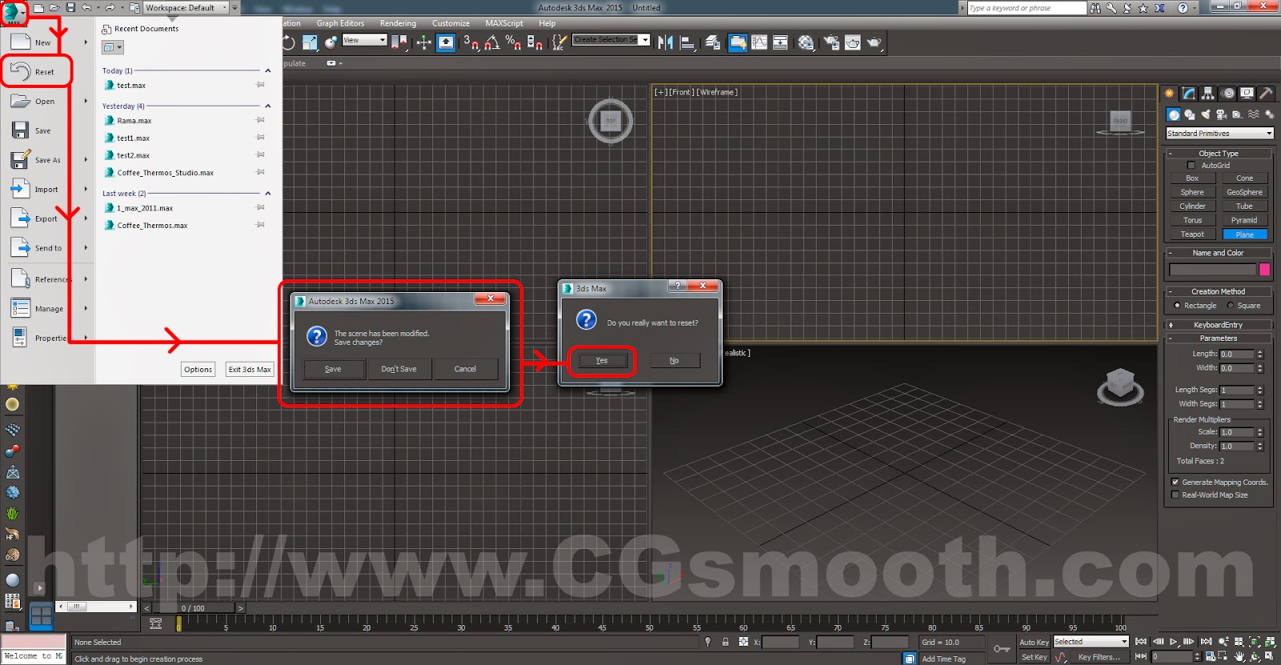Image resolution: width=1281 pixels, height=665 pixels.
Task: Click the Teapot object type button
Action: click(1192, 234)
